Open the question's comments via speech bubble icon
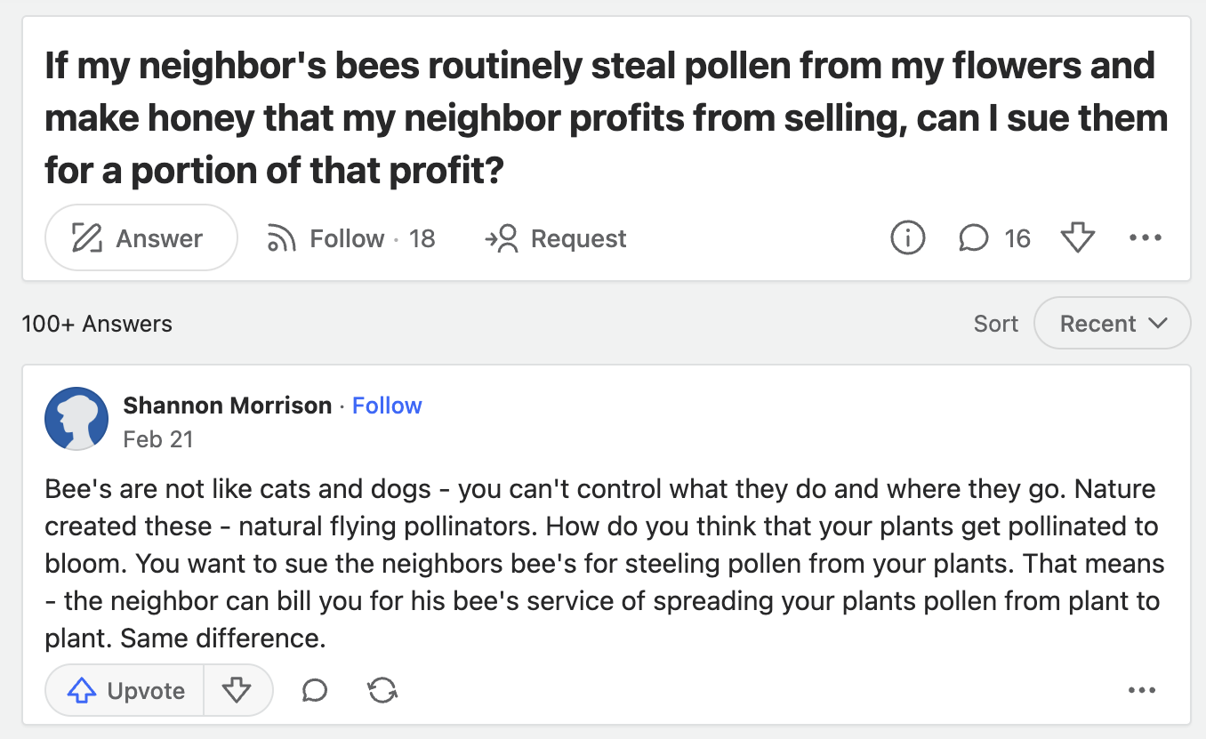 point(974,237)
